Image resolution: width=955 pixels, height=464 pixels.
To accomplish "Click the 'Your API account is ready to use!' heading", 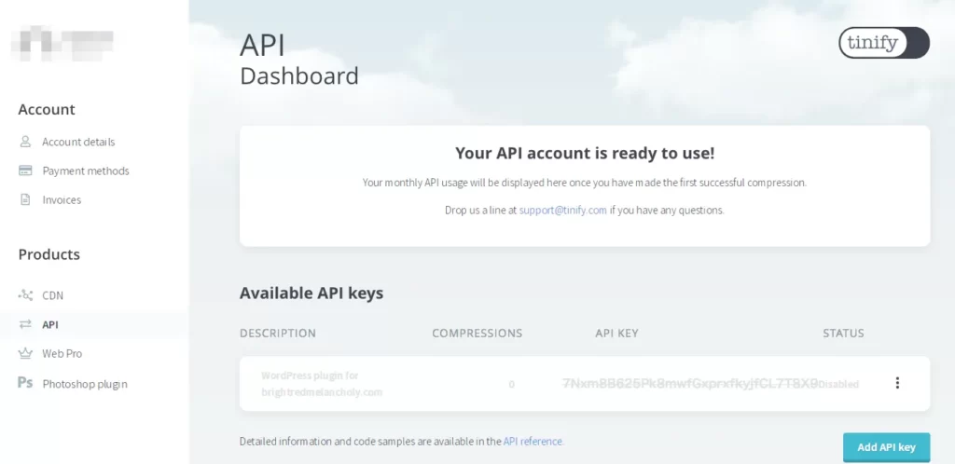I will tap(585, 153).
